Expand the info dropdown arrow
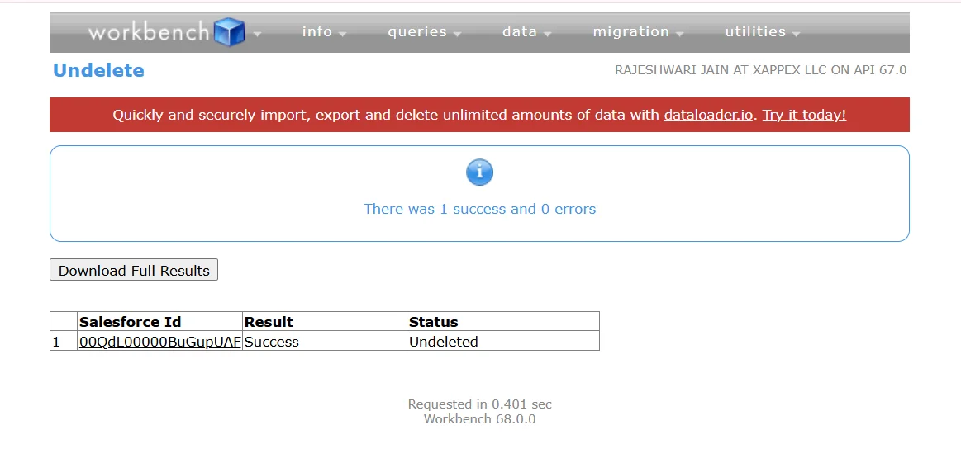This screenshot has height=463, width=961. point(343,35)
